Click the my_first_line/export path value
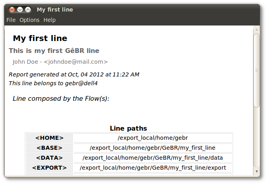Screen dimensions: 267x184 [153, 168]
